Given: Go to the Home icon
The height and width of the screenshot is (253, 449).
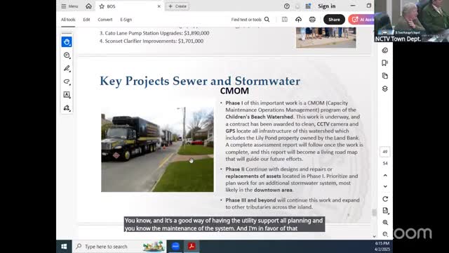Looking at the screenshot, I should click(89, 6).
